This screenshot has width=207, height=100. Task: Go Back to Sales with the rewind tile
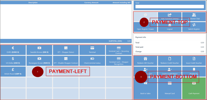(145, 88)
